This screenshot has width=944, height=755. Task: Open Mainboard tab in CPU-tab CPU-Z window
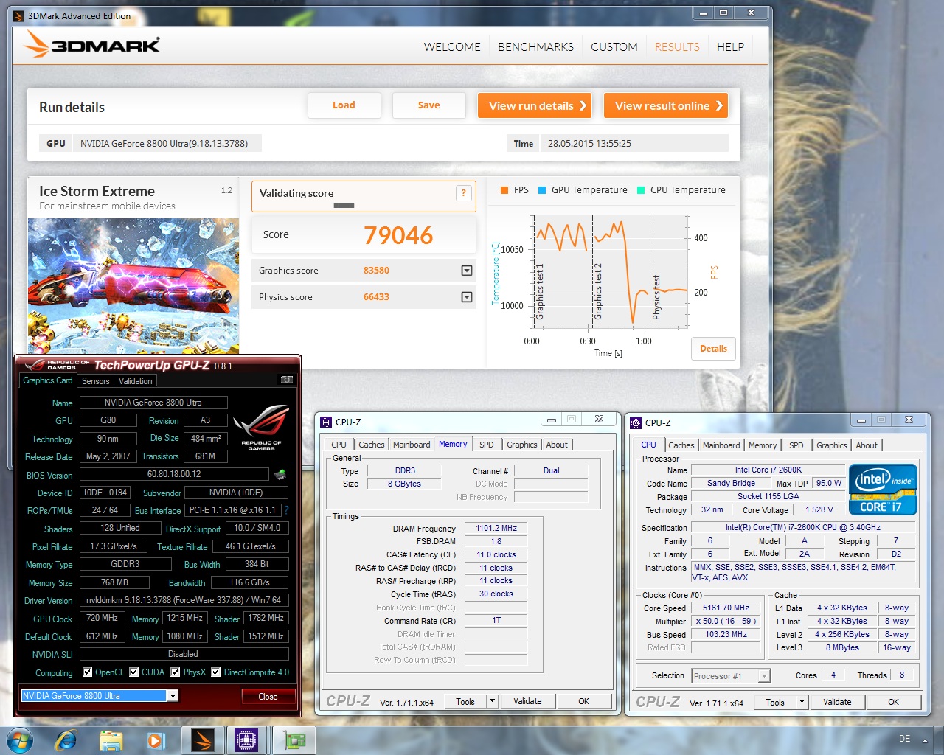click(721, 445)
